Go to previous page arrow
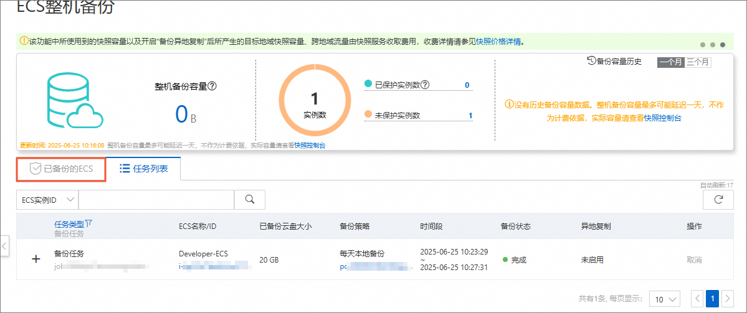Screen dimensions: 747x313 [x=697, y=299]
